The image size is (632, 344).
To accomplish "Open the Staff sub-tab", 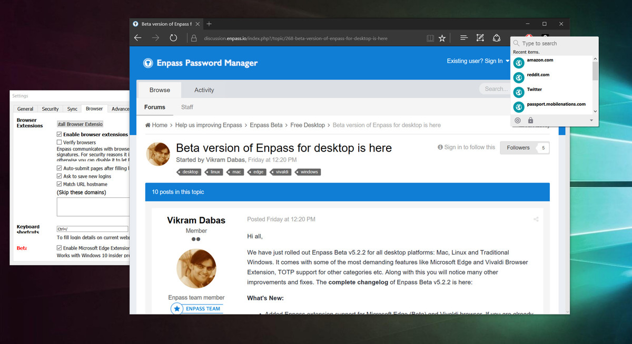I will point(187,107).
